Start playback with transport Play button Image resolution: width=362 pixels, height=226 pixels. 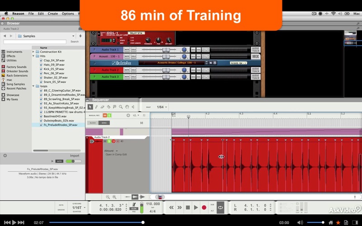pos(196,207)
